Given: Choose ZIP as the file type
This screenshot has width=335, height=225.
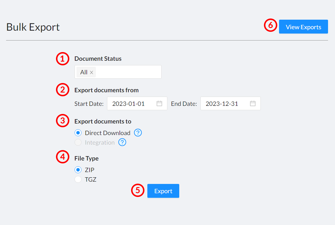Looking at the screenshot, I should coord(78,170).
